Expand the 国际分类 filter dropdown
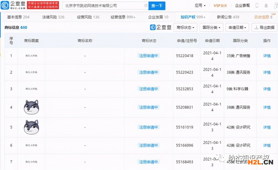 [211, 27]
